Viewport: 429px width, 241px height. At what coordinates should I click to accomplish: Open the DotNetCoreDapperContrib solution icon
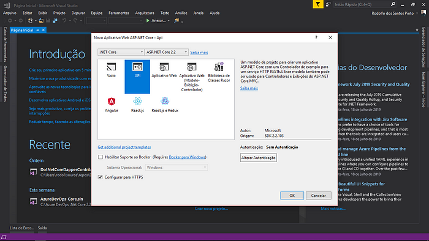(33, 172)
